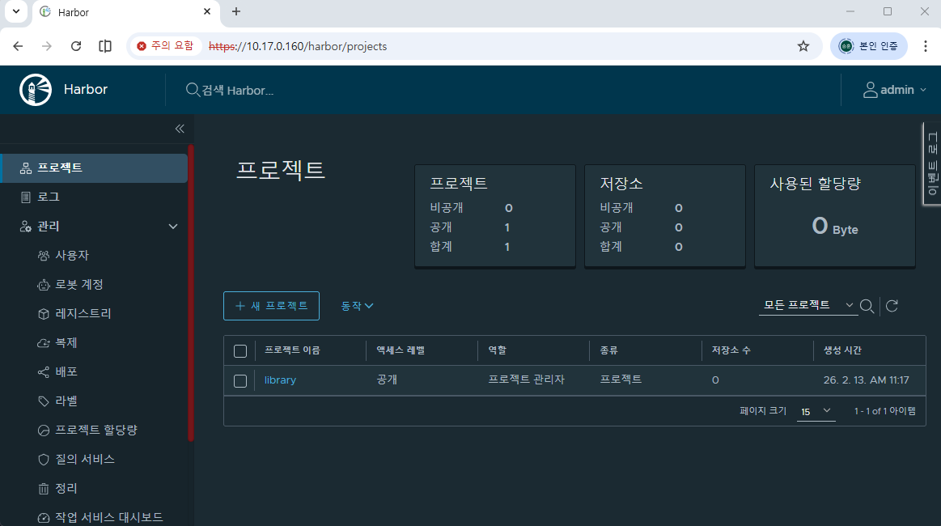The image size is (941, 526).
Task: Select all projects header checkbox
Action: [x=240, y=350]
